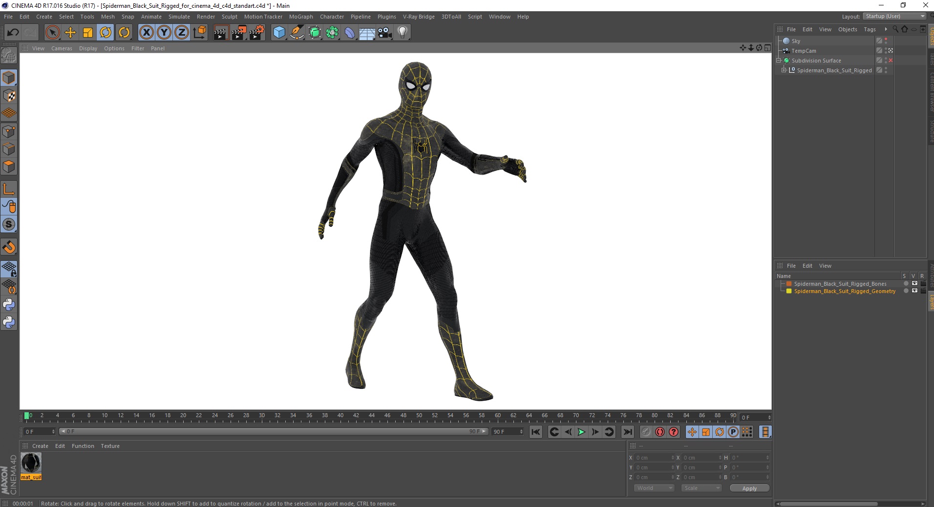The image size is (934, 507).
Task: Toggle Sky editor visibility dots
Action: click(x=886, y=41)
